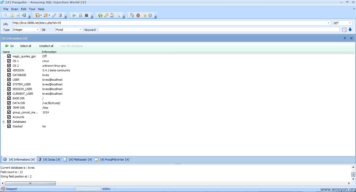Open the Type Integer dropdown

(x=38, y=30)
